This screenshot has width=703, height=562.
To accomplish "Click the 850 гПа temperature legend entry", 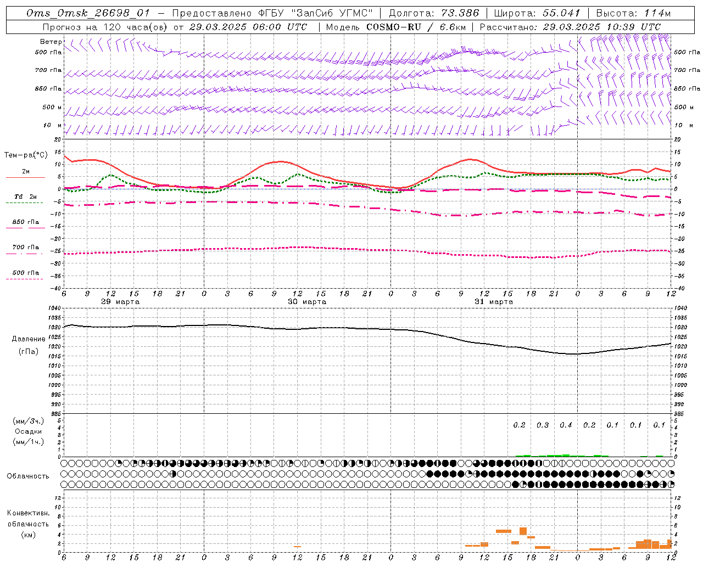I will [x=25, y=222].
